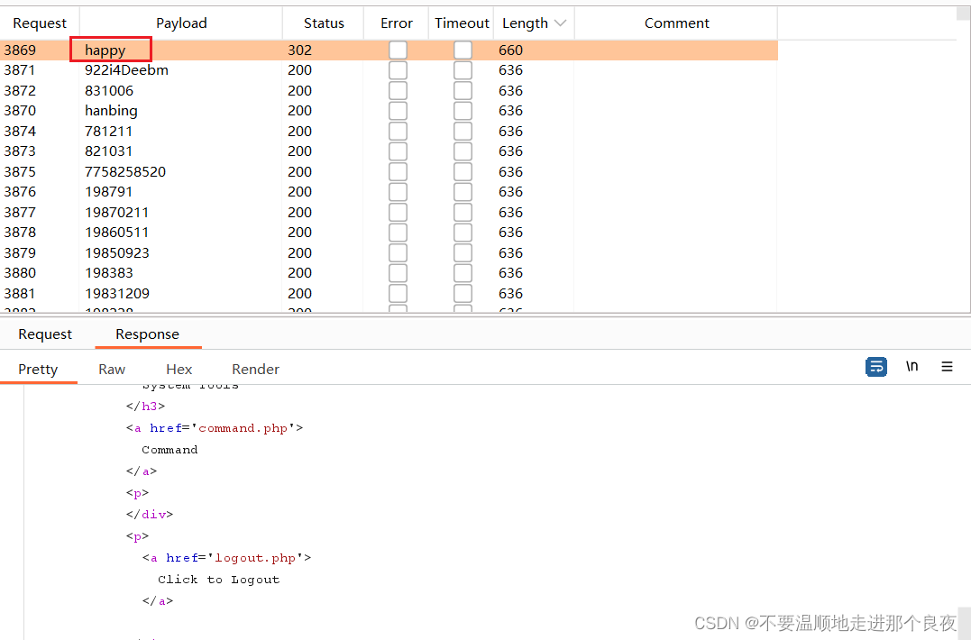Toggle Timeout checkbox for payload 831006
Screen dimensions: 971x640
(x=463, y=91)
